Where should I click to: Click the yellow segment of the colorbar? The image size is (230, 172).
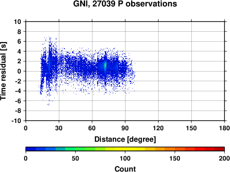125,149
